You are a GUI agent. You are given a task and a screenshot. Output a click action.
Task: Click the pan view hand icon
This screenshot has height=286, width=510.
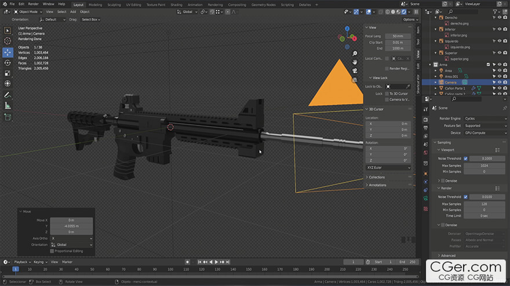click(355, 62)
